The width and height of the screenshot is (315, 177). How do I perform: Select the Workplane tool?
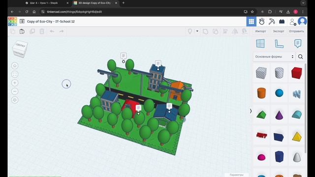(x=260, y=44)
